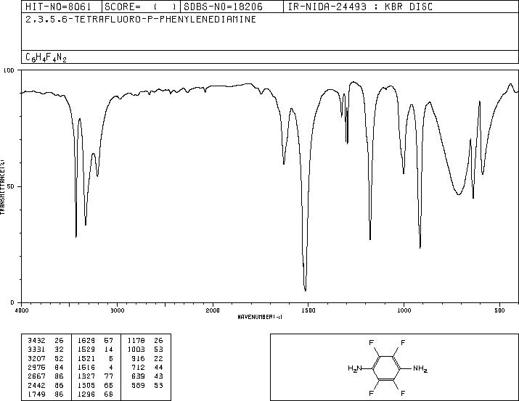
Task: Select peak value 1327 in the table
Action: coord(86,376)
